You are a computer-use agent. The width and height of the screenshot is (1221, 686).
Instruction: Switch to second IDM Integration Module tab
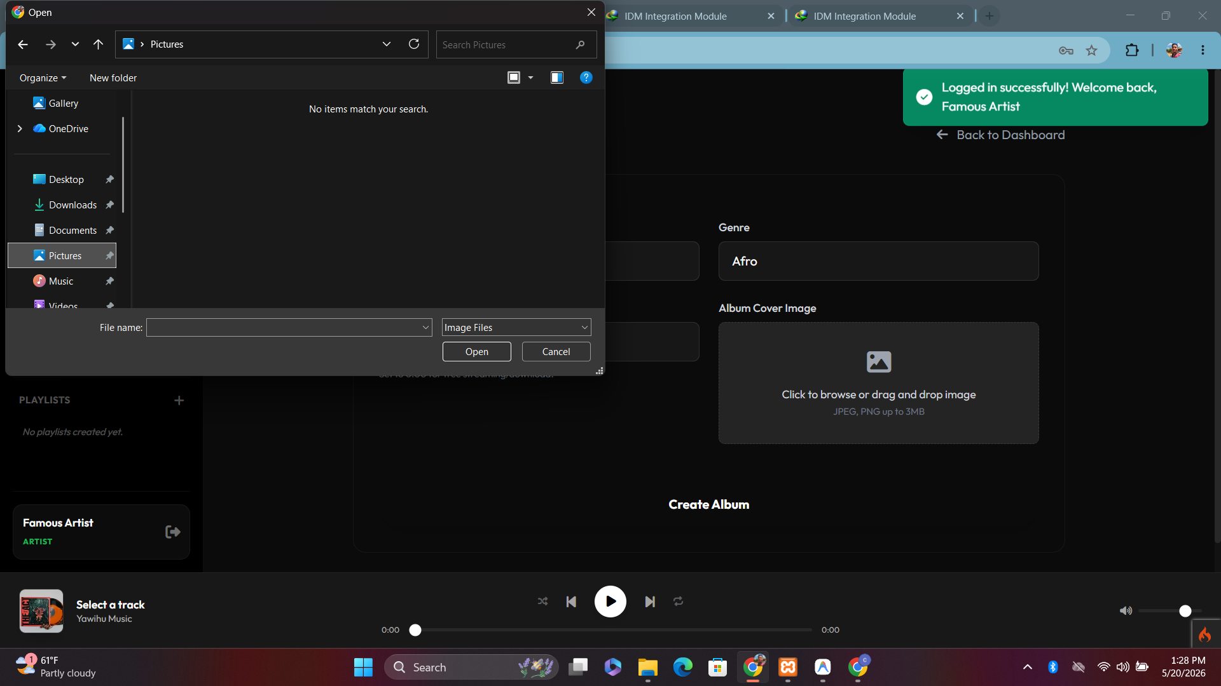coord(865,16)
